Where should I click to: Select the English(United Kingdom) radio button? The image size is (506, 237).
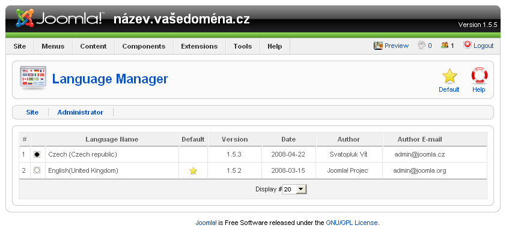coord(37,170)
